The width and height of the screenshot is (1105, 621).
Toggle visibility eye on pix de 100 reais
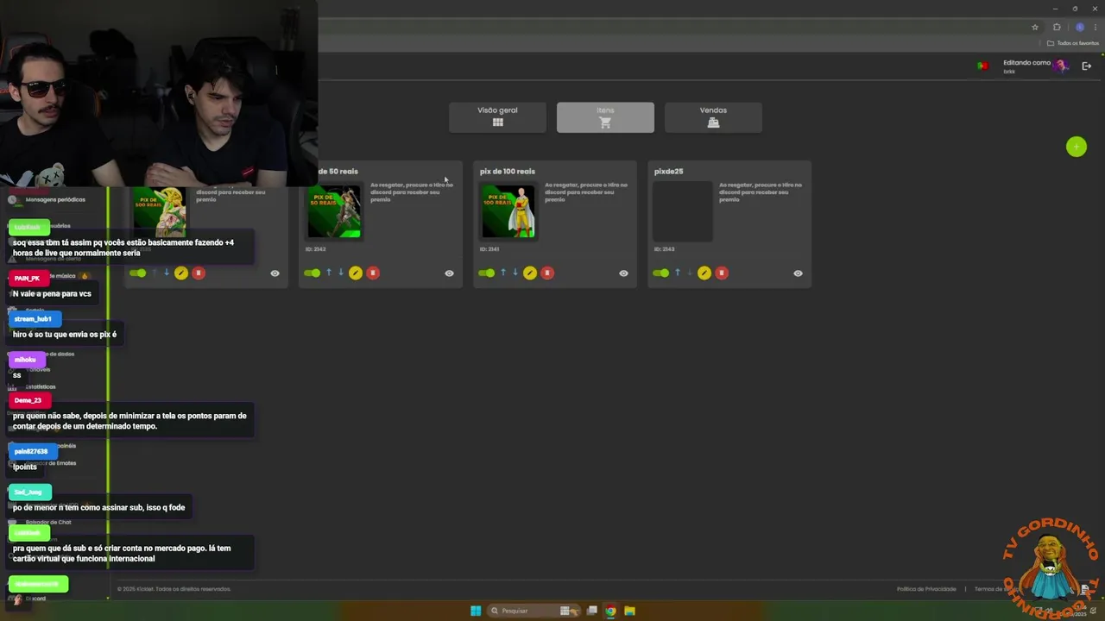[623, 273]
